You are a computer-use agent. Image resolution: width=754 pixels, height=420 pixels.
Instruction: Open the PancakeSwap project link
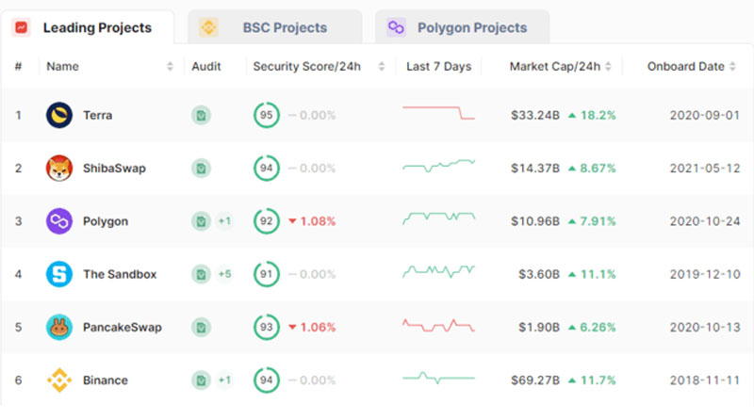(123, 328)
